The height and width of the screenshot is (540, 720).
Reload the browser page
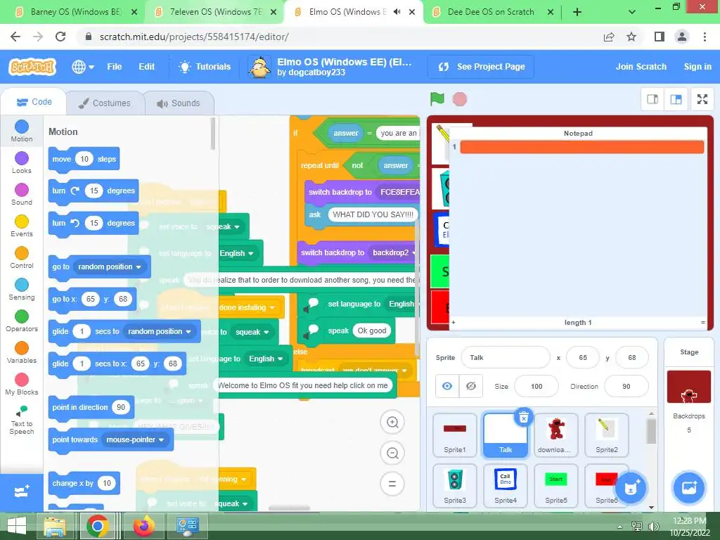click(x=60, y=37)
